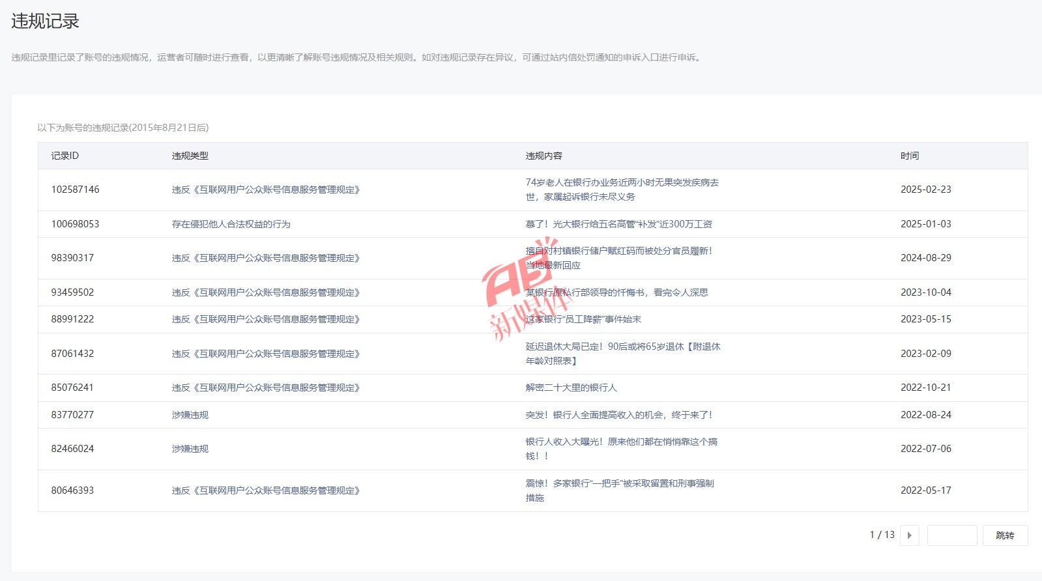1042x581 pixels.
Task: Click violation type link for record 102587146
Action: 266,190
